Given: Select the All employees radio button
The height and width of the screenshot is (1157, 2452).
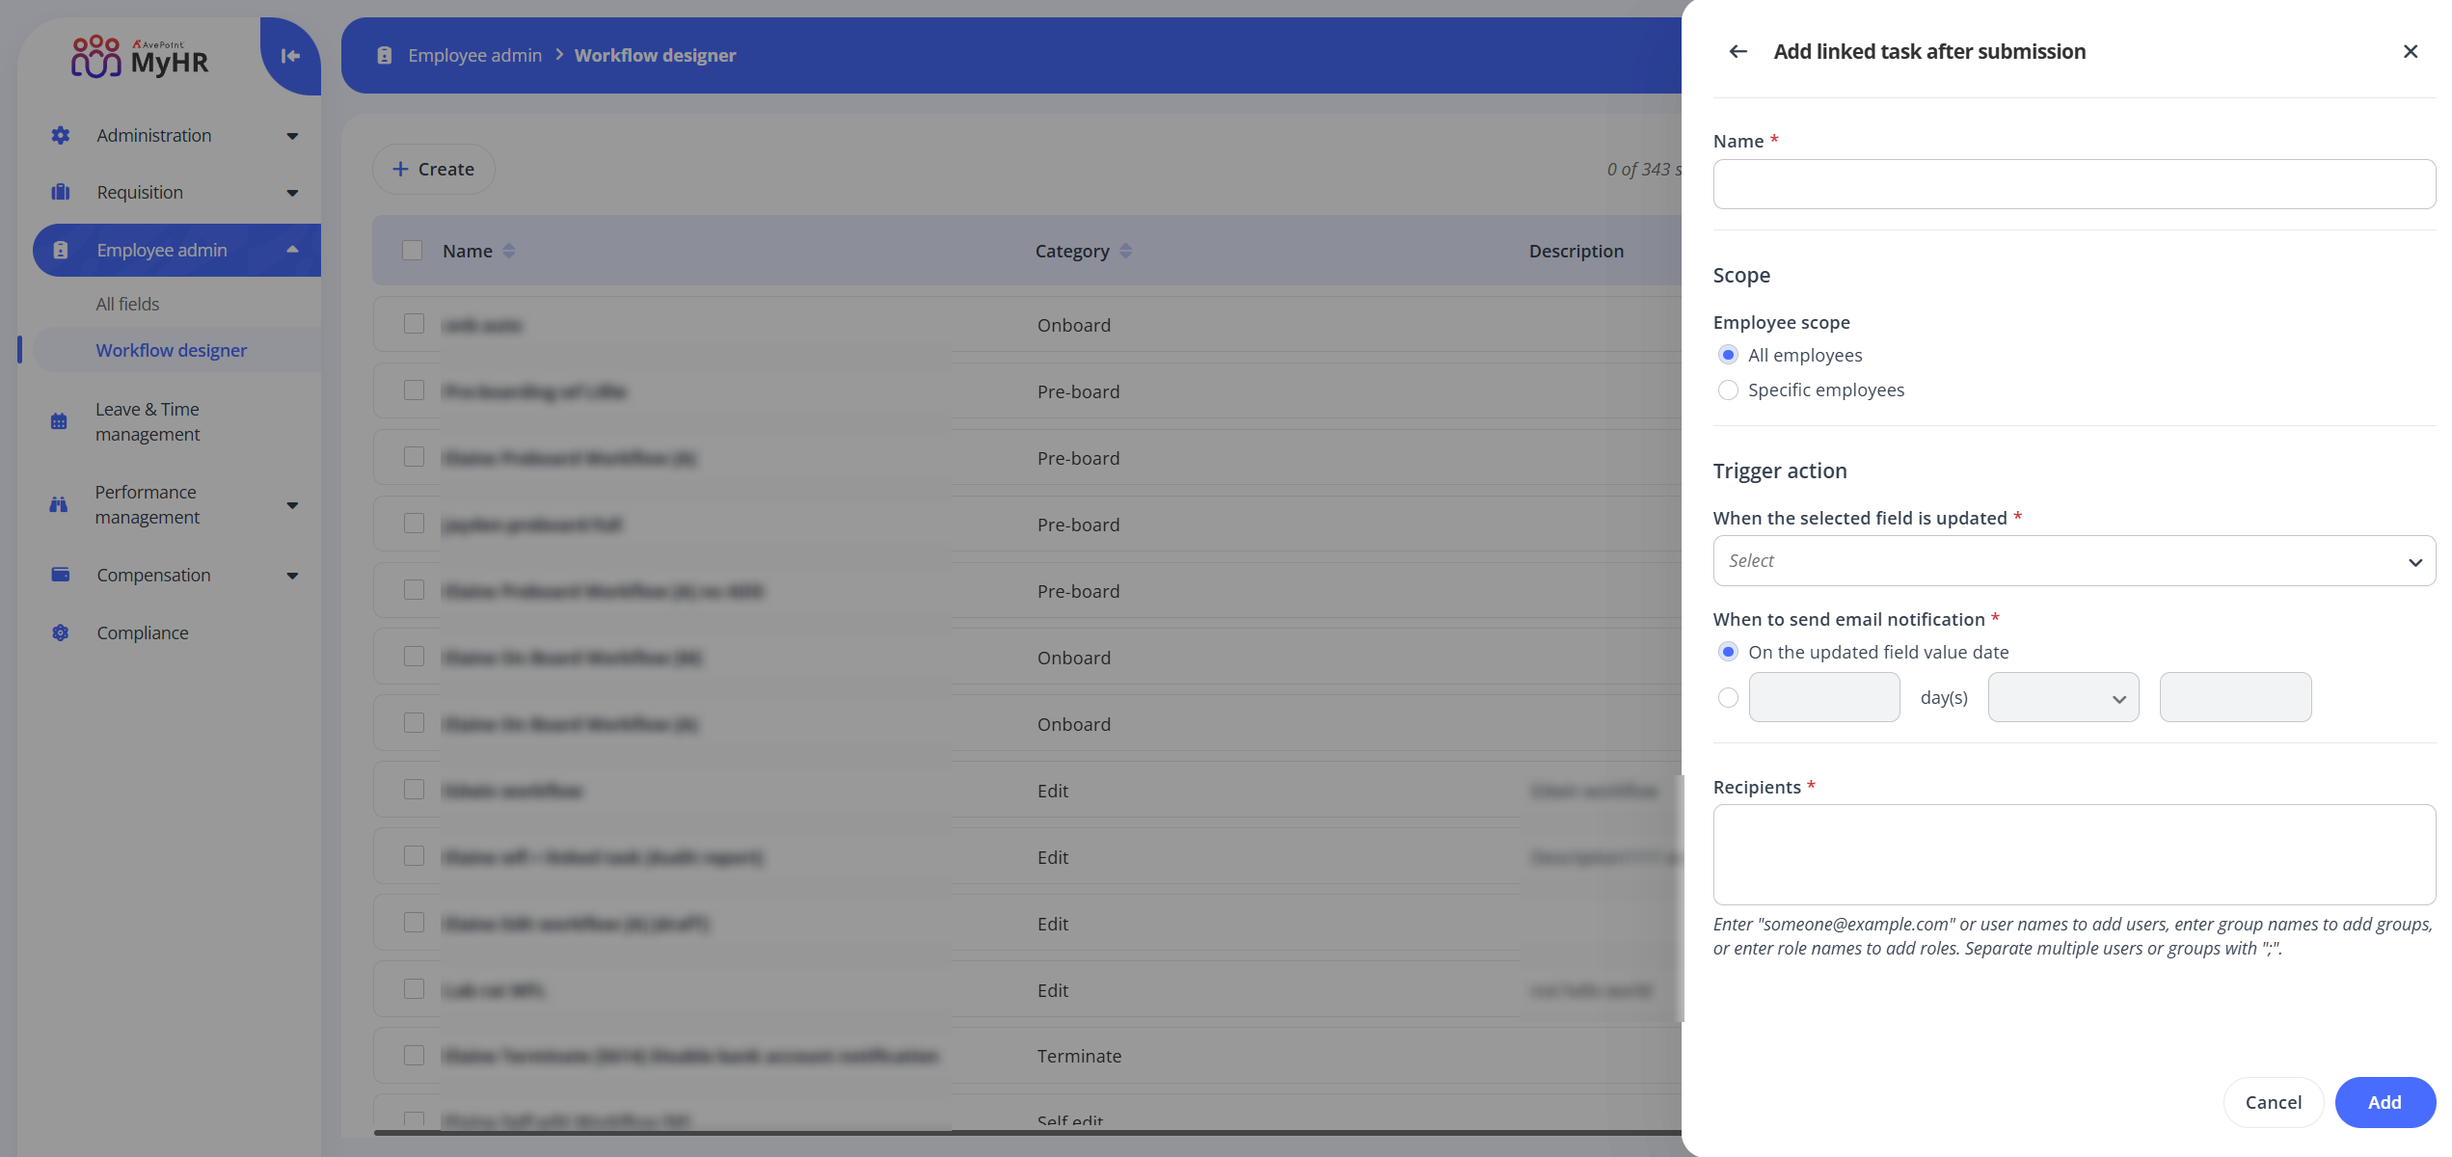Looking at the screenshot, I should (1728, 355).
